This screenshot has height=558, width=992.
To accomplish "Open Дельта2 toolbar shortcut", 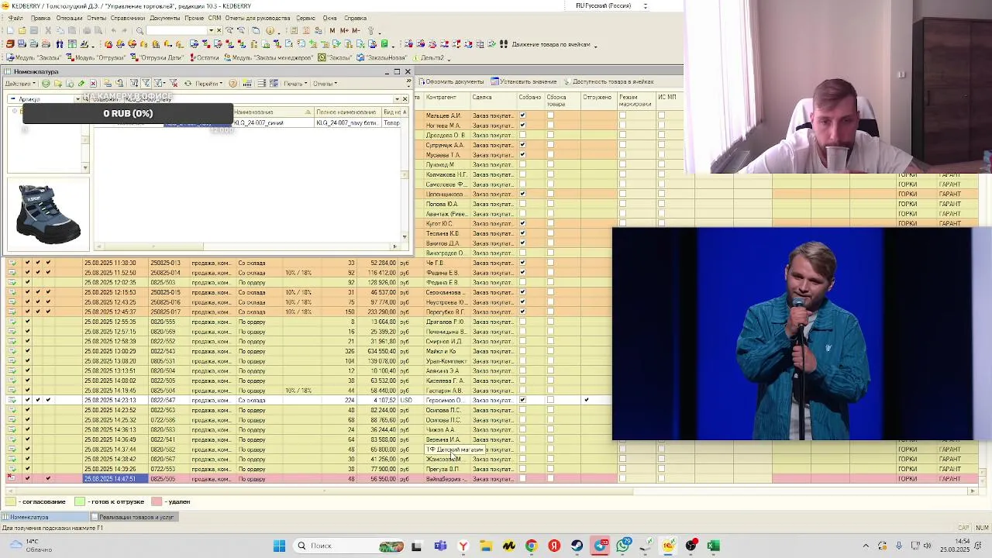I will pyautogui.click(x=428, y=58).
